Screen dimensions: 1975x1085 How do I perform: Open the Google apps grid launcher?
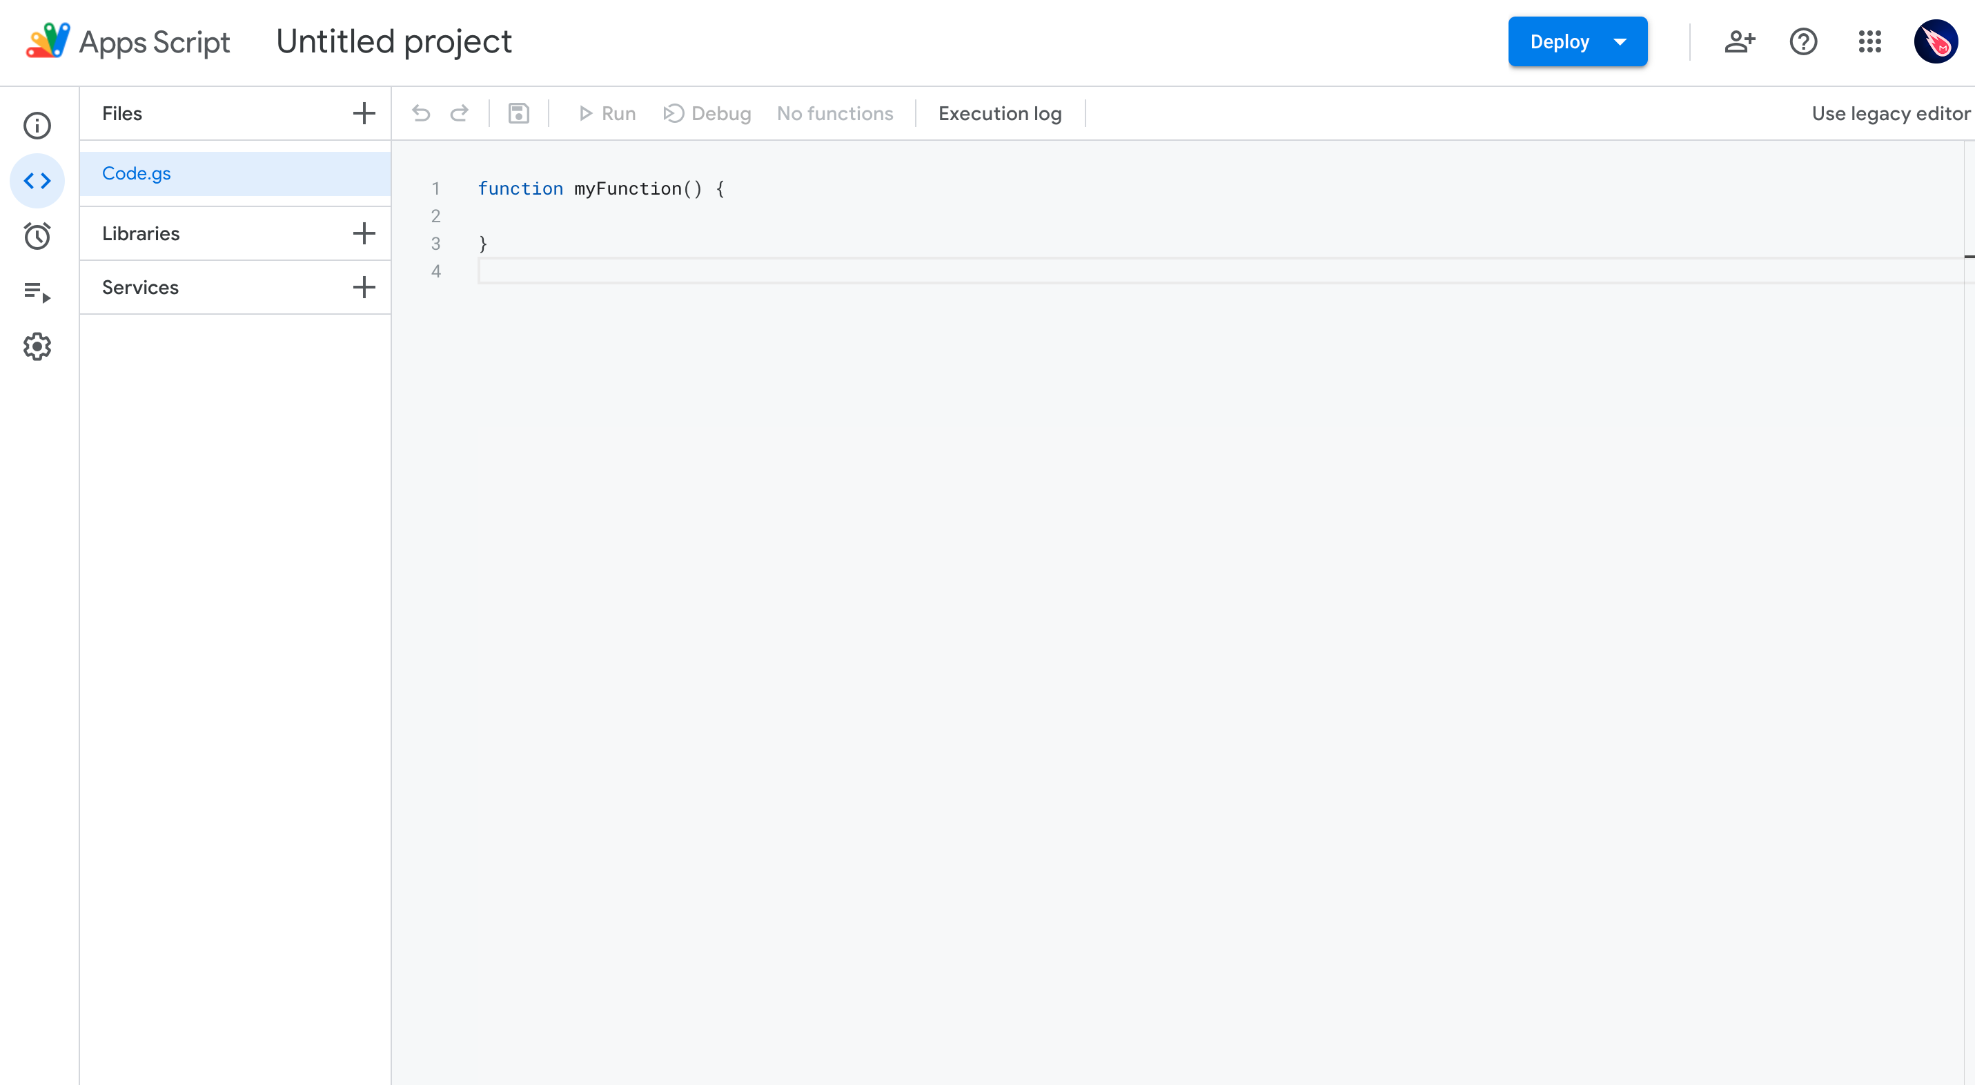click(1870, 41)
